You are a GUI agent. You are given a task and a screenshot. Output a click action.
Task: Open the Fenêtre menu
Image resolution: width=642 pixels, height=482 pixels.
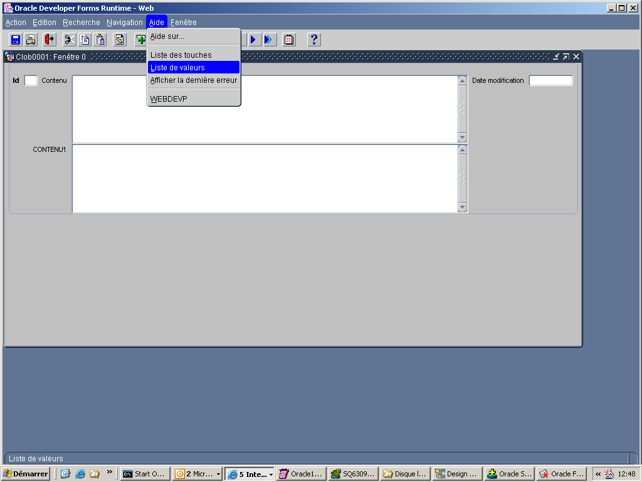184,23
